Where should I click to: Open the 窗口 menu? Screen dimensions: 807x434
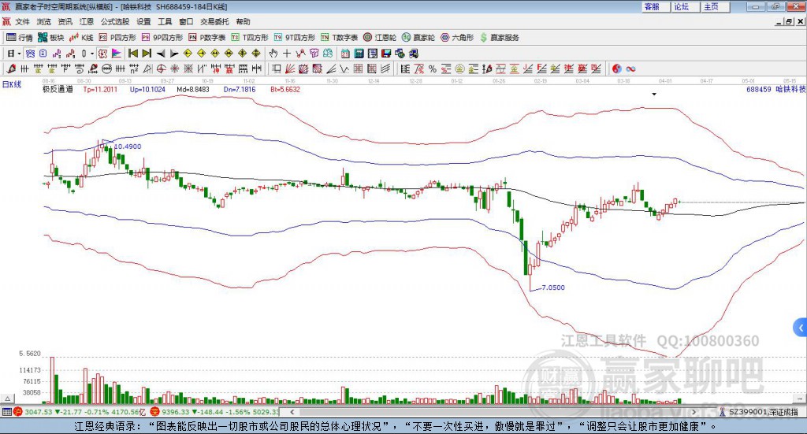186,21
